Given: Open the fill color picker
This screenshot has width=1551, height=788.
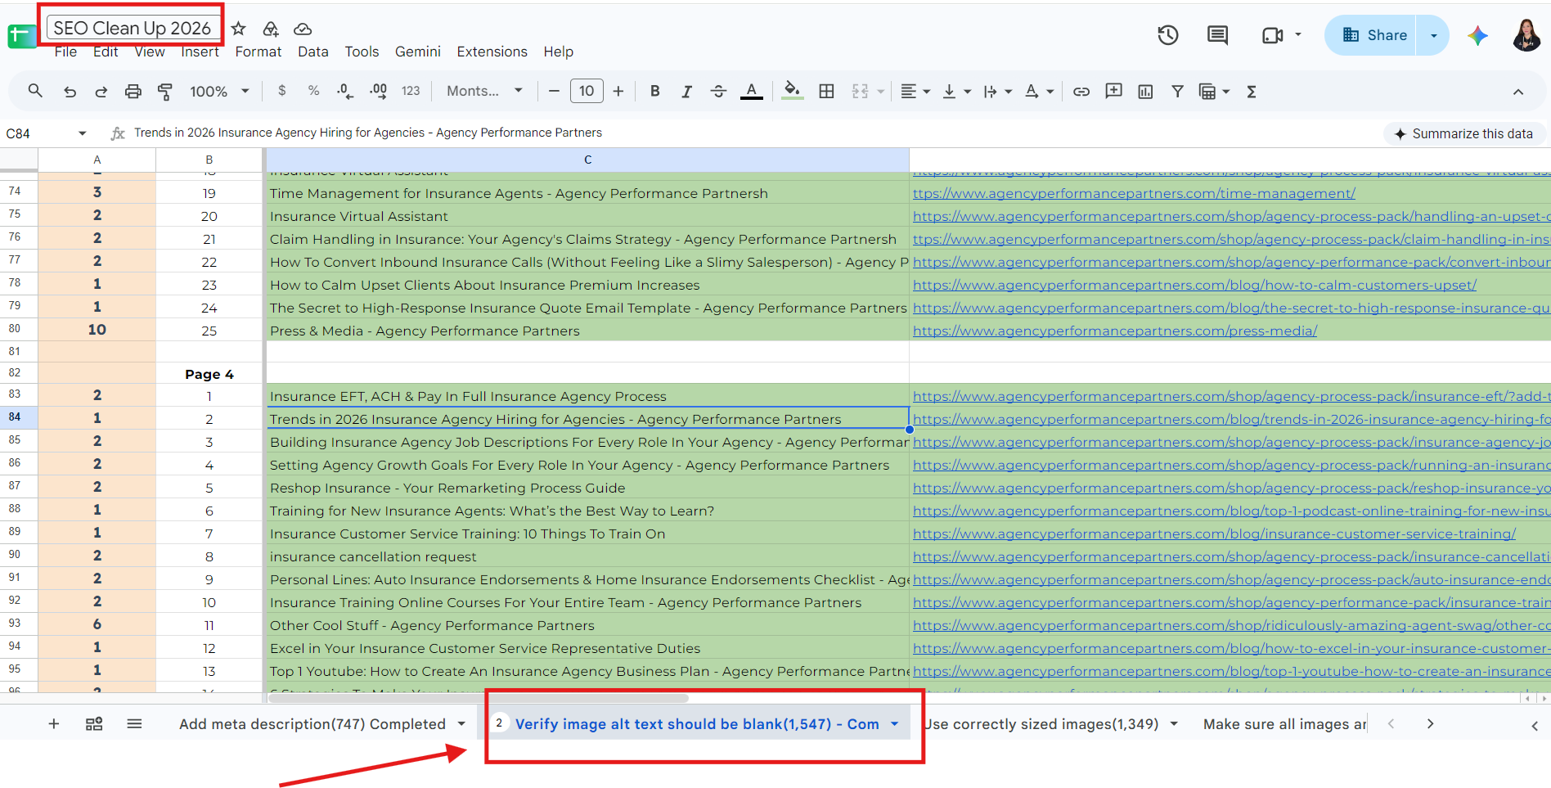Looking at the screenshot, I should pyautogui.click(x=792, y=92).
